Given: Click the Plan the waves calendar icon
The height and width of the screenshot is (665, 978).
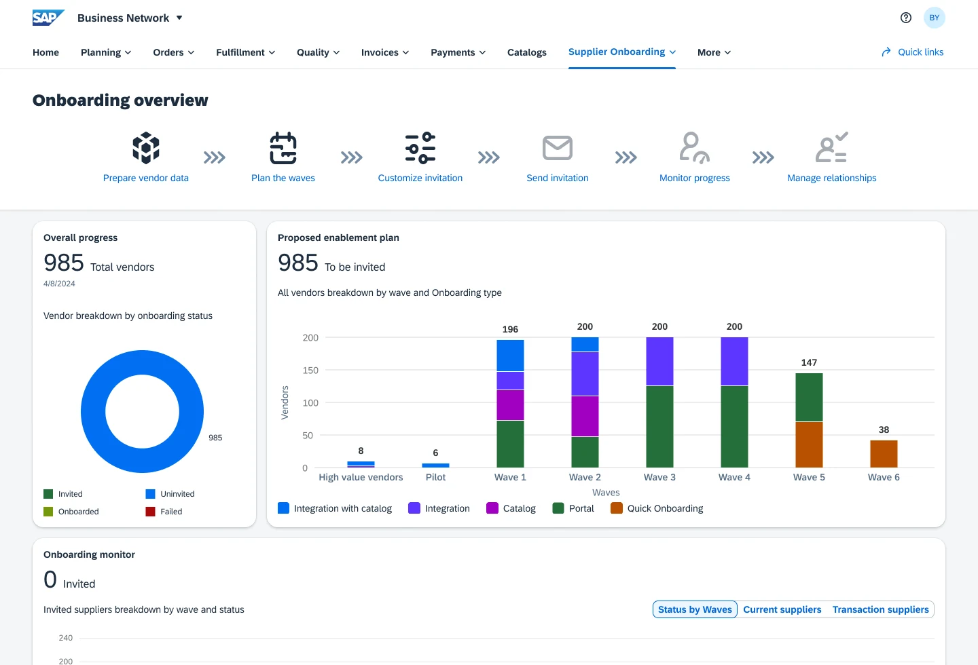Looking at the screenshot, I should 283,148.
